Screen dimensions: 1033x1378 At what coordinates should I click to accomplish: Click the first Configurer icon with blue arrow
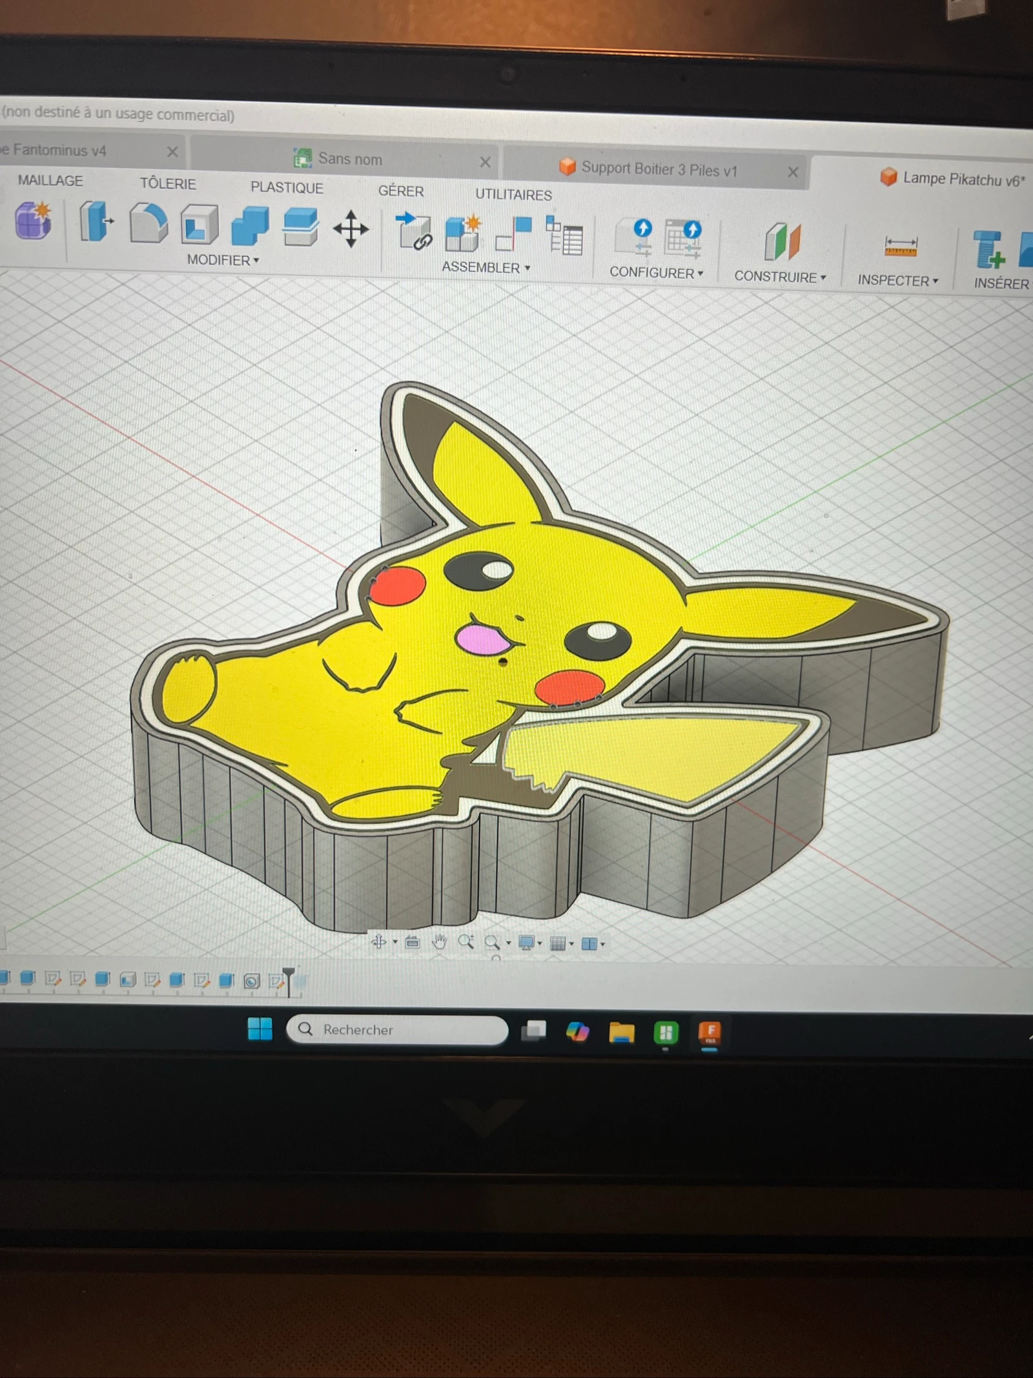[633, 238]
